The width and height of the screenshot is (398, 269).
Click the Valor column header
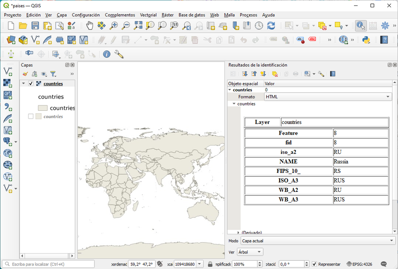(x=328, y=83)
